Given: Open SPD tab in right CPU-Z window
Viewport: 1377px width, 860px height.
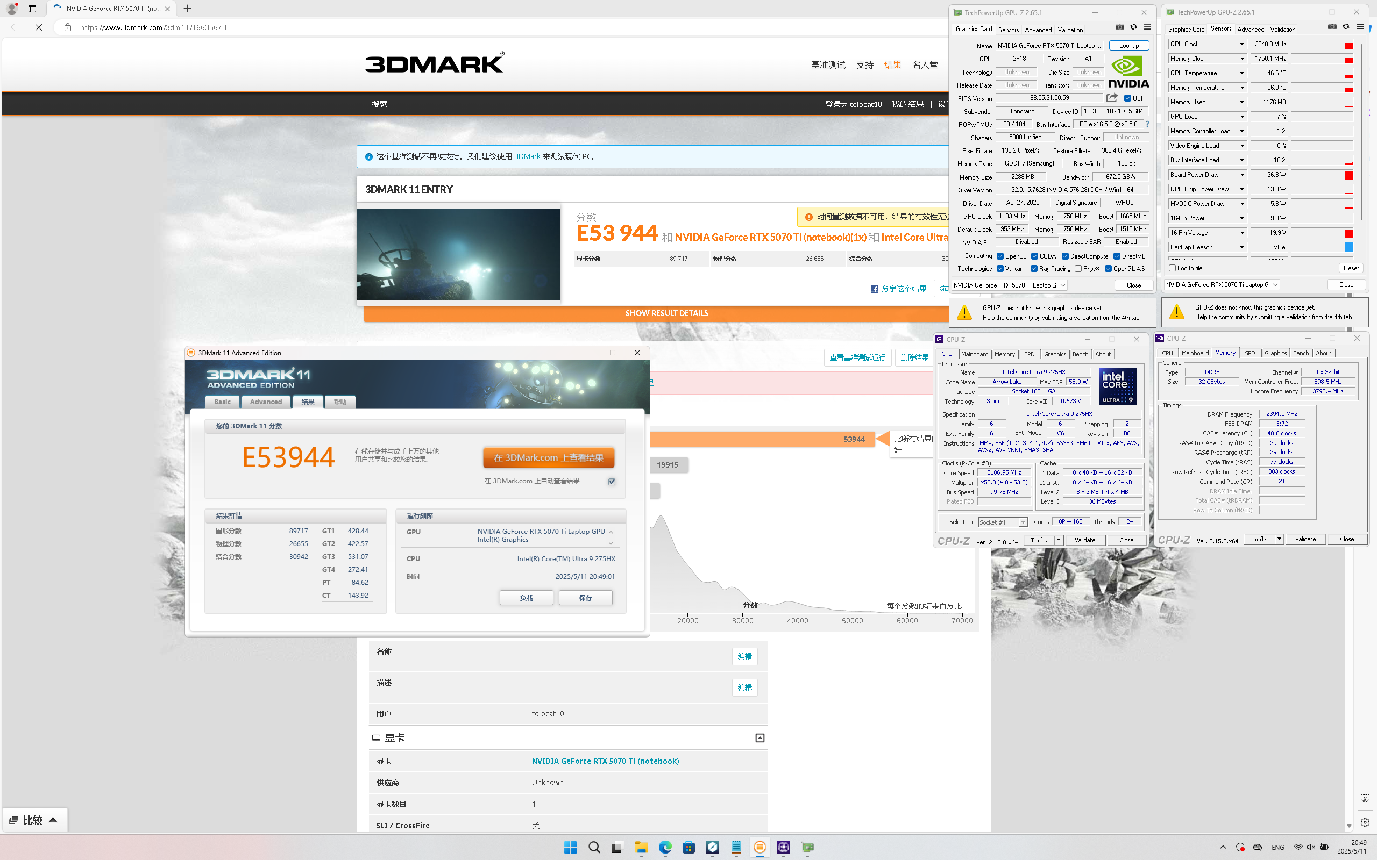Looking at the screenshot, I should (1250, 353).
